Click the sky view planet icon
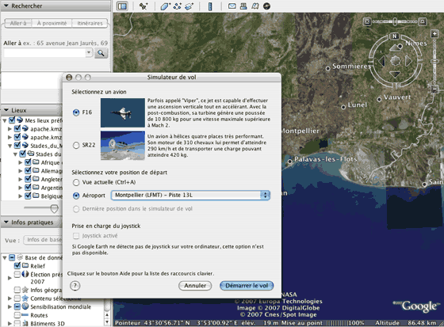This screenshot has width=444, height=327. pos(266,6)
